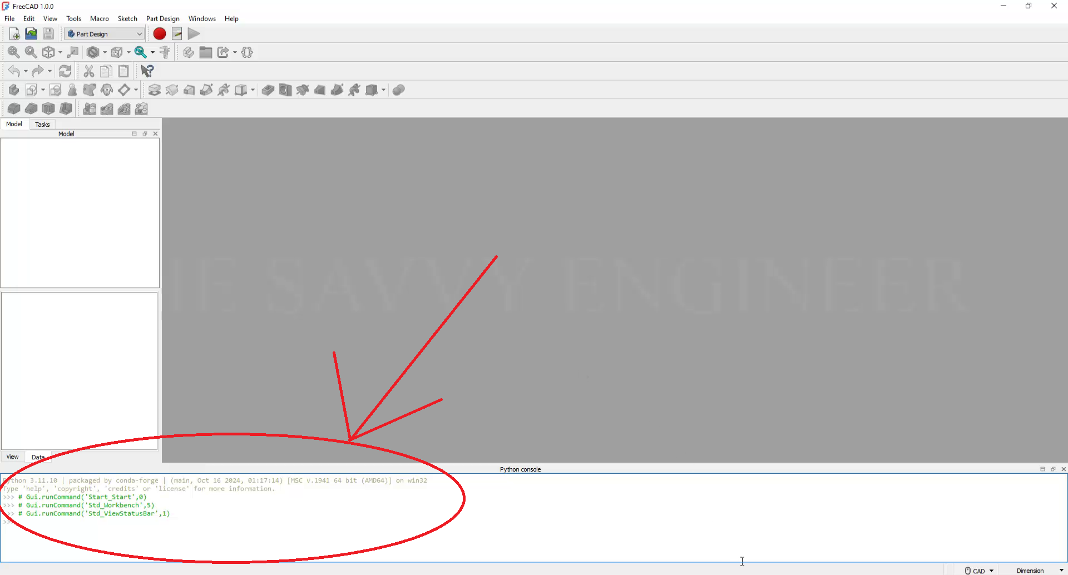
Task: Click the Open document icon
Action: [31, 34]
